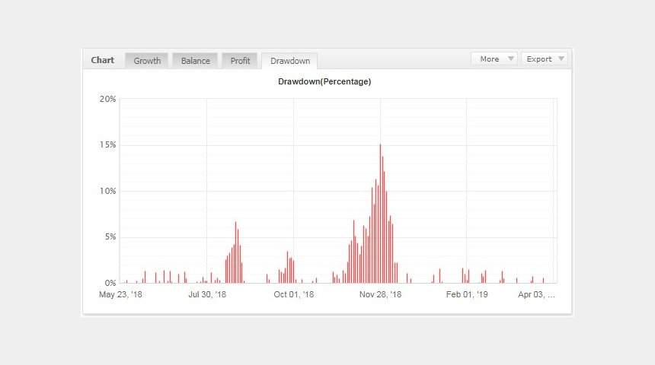Open the More dropdown menu
Image resolution: width=655 pixels, height=365 pixels.
click(494, 59)
